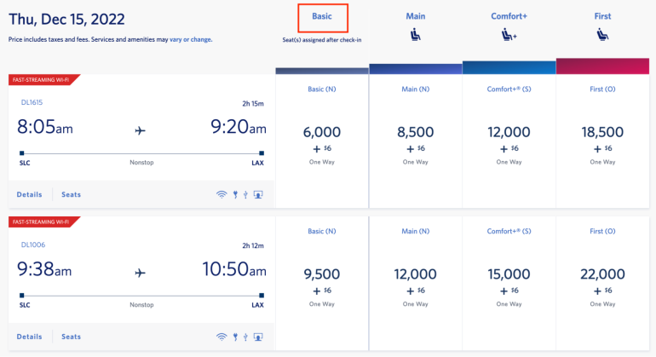This screenshot has height=357, width=656.
Task: Click the First class seat icon in header
Action: 602,35
